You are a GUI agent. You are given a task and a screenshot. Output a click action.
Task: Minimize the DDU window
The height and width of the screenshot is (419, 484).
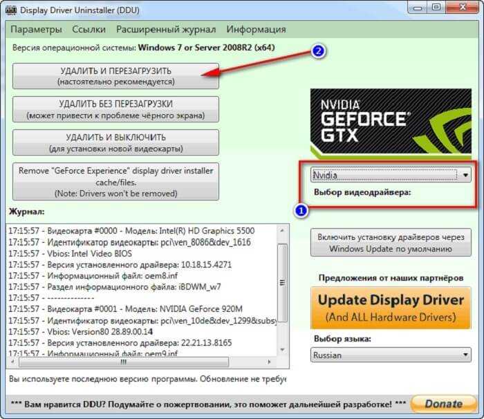418,8
